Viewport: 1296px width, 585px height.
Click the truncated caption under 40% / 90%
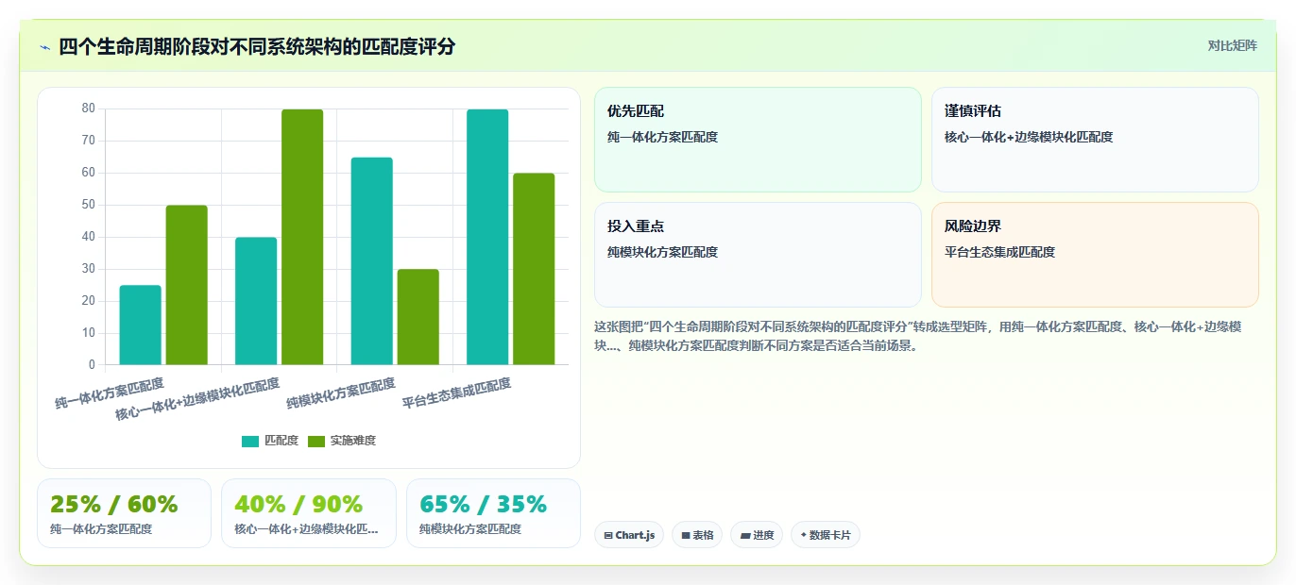(x=307, y=529)
